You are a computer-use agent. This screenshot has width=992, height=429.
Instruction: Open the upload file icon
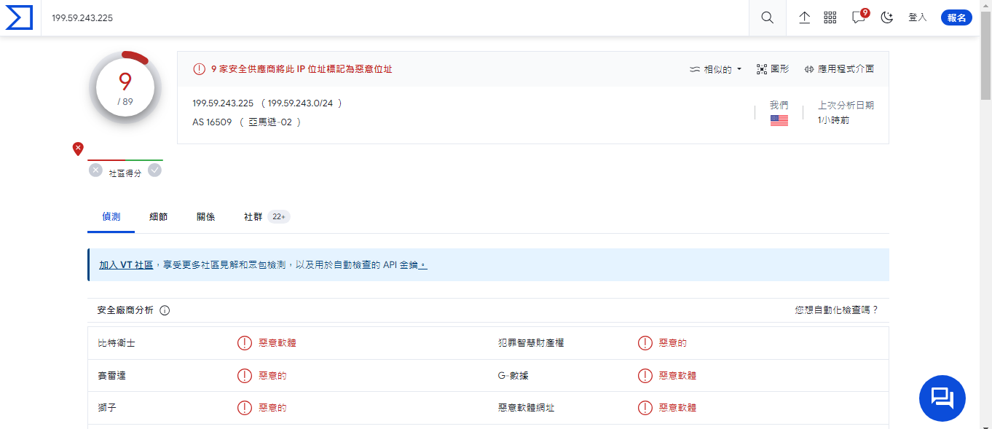pos(805,17)
